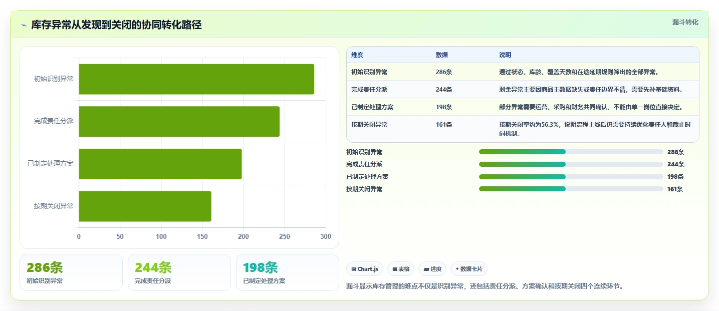This screenshot has width=719, height=311.
Task: Click the 漏斗转化 label
Action: 685,22
